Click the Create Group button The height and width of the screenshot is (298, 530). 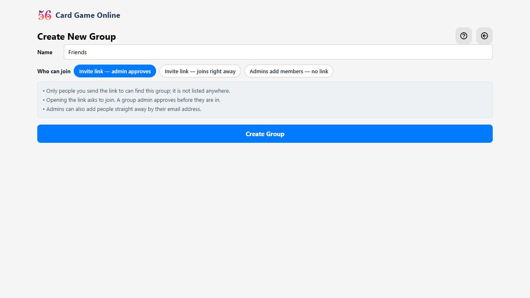[265, 134]
